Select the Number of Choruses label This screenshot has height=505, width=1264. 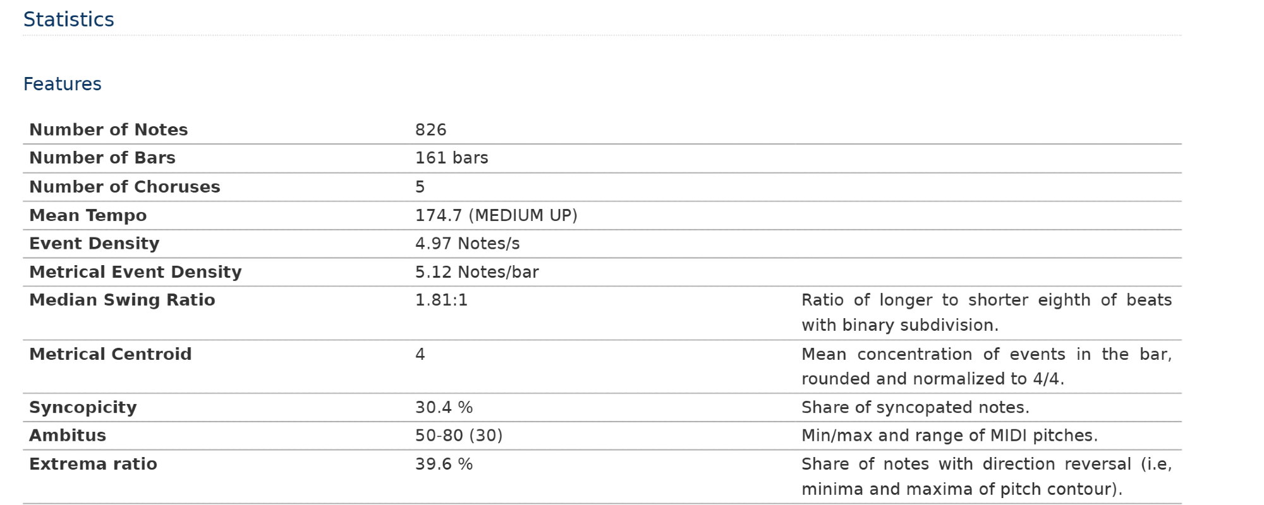(125, 187)
